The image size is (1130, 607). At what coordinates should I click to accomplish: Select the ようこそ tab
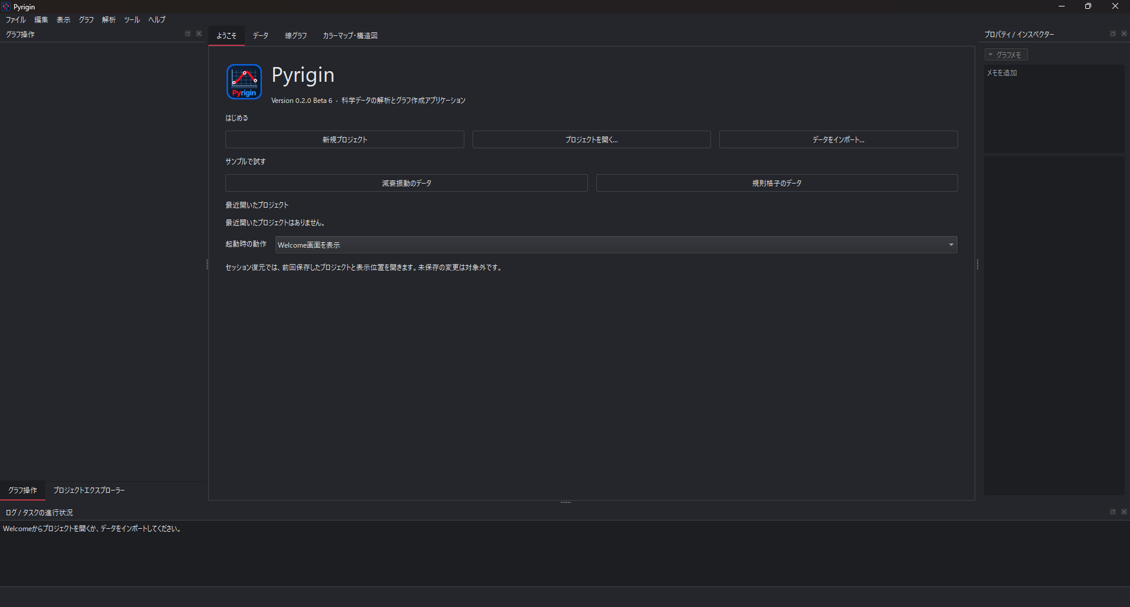pyautogui.click(x=227, y=36)
